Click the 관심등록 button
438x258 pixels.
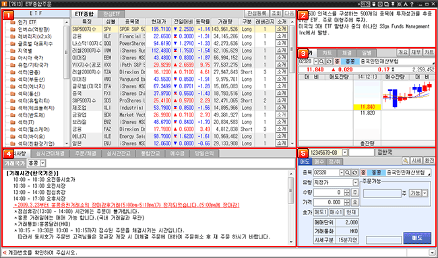(x=257, y=13)
